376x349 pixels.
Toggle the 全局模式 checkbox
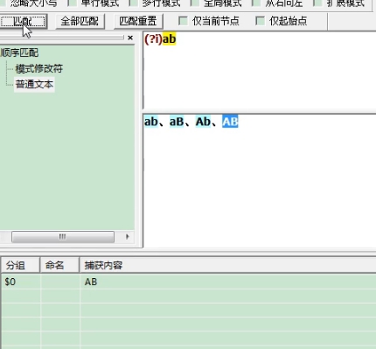(x=194, y=3)
